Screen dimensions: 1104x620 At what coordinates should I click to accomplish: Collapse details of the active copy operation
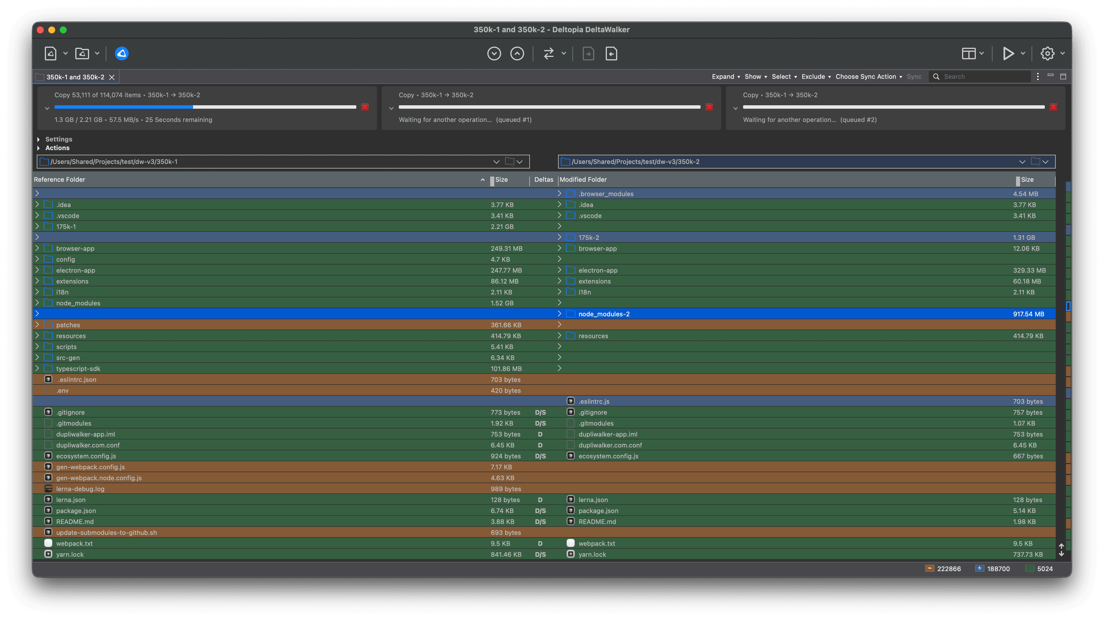(47, 108)
